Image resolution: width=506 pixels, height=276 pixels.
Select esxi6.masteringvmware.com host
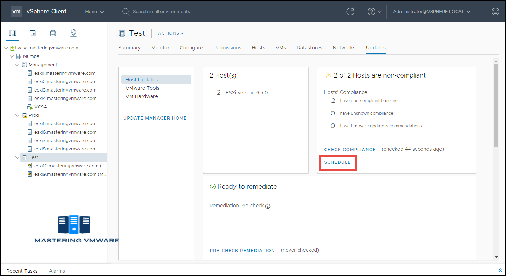point(65,132)
